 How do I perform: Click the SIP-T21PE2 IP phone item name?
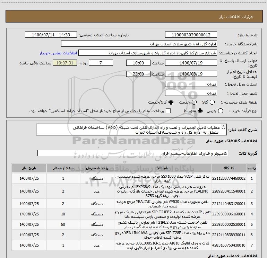[x=163, y=214]
